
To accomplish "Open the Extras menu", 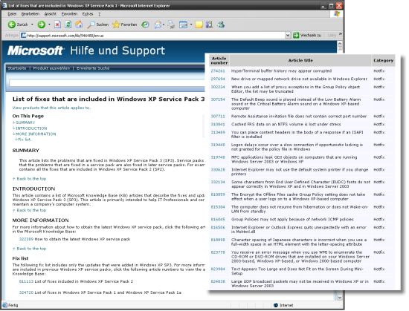I will click(88, 14).
